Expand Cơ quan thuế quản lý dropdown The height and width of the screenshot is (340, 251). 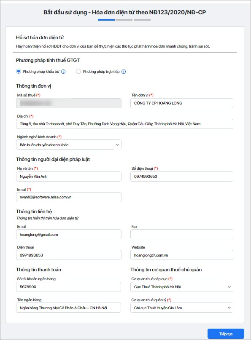182,308
